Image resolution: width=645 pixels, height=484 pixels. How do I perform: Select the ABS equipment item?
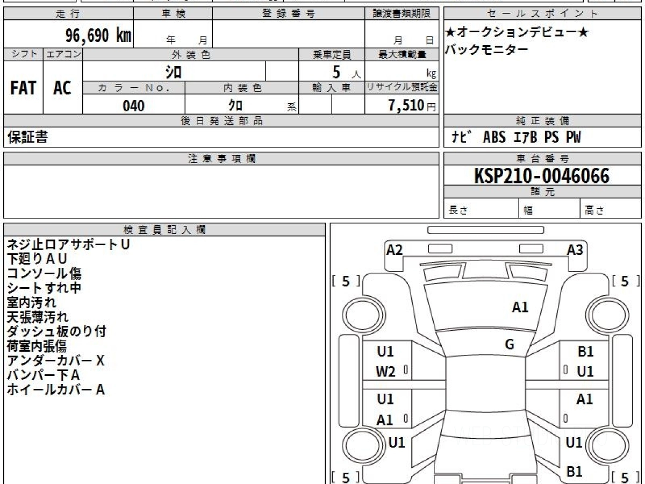tap(494, 137)
